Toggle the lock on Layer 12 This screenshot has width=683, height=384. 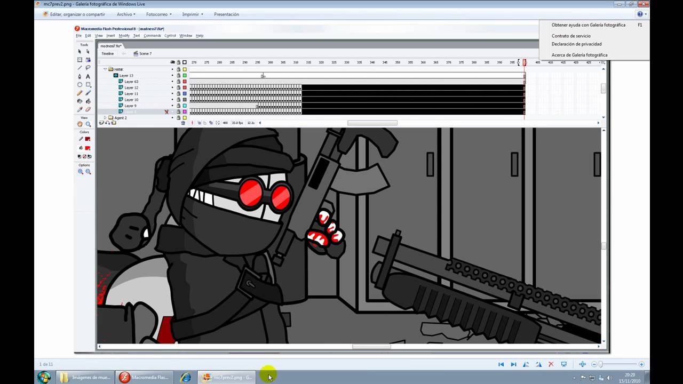tap(178, 87)
